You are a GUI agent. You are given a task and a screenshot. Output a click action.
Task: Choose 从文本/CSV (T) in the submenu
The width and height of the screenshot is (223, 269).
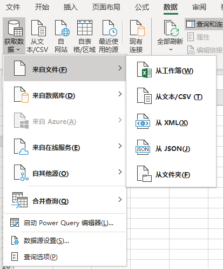point(171,96)
